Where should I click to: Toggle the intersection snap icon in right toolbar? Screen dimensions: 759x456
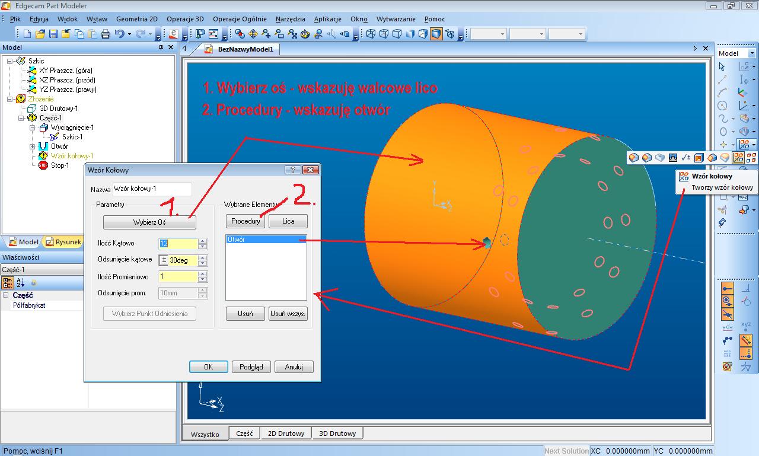tap(728, 314)
